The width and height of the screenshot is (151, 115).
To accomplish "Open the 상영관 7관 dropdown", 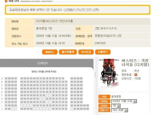I will tap(116, 106).
